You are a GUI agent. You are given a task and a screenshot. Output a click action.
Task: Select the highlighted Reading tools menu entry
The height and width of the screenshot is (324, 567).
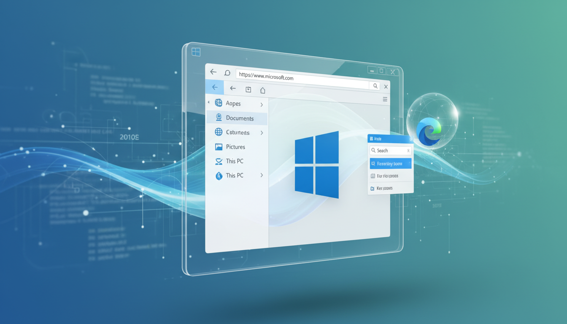[x=390, y=163]
